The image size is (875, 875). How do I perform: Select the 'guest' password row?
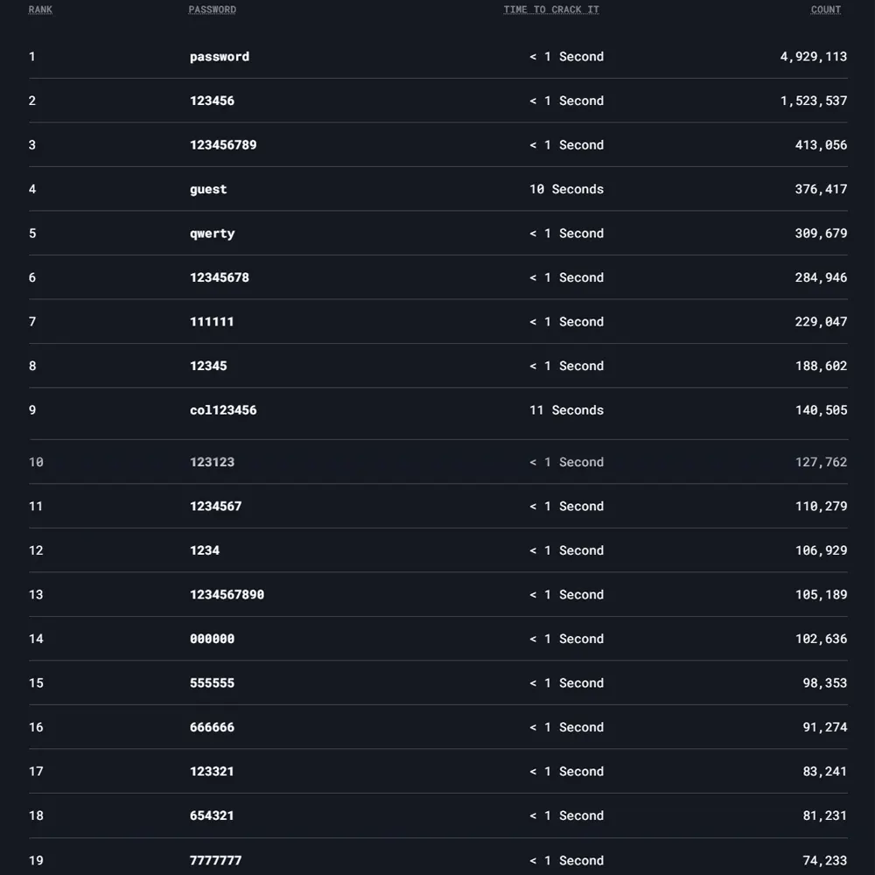click(438, 189)
